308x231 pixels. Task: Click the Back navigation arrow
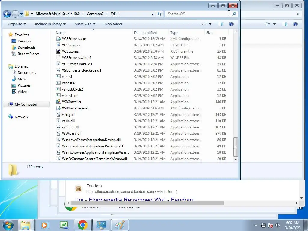click(7, 14)
